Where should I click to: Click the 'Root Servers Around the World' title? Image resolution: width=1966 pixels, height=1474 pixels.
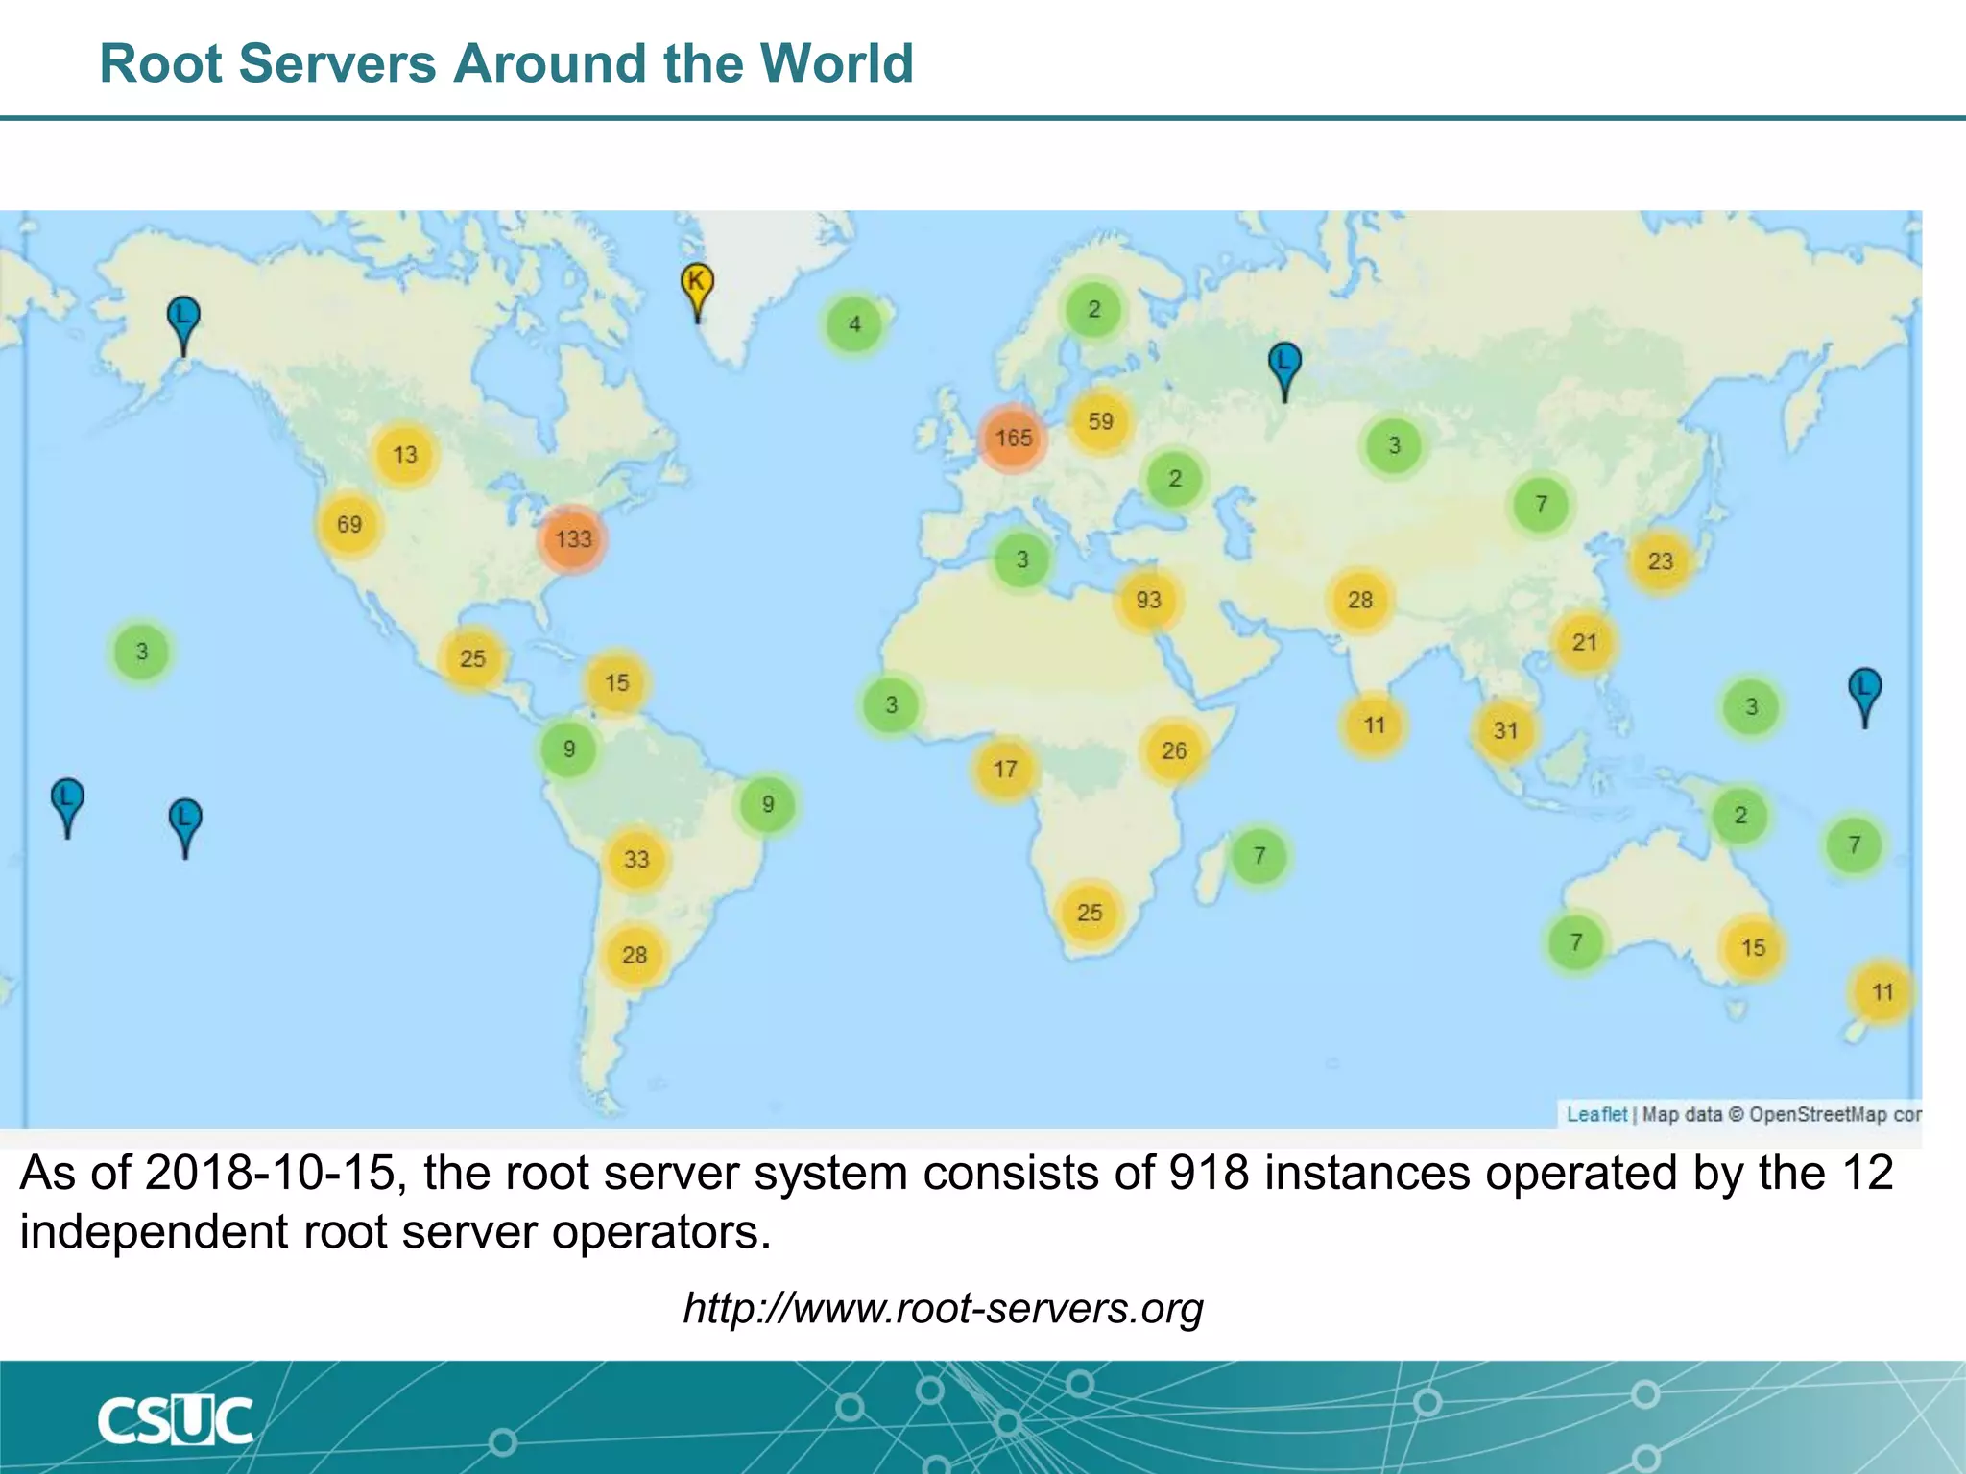point(506,63)
